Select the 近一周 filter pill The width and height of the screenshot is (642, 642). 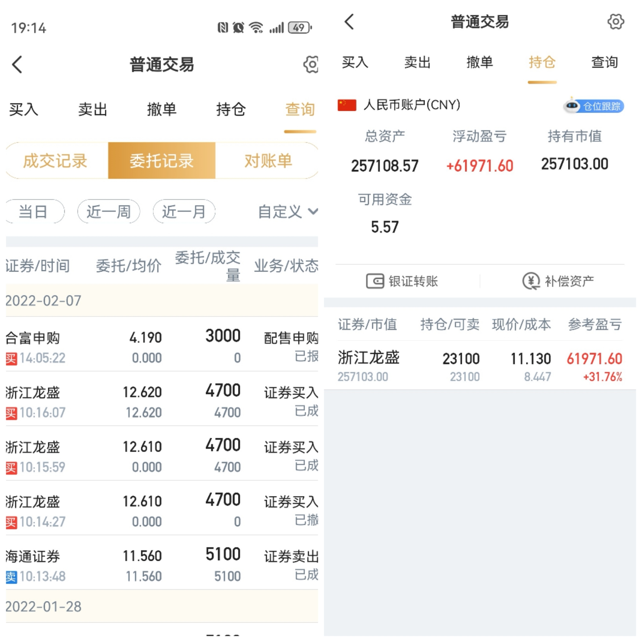[x=109, y=212]
